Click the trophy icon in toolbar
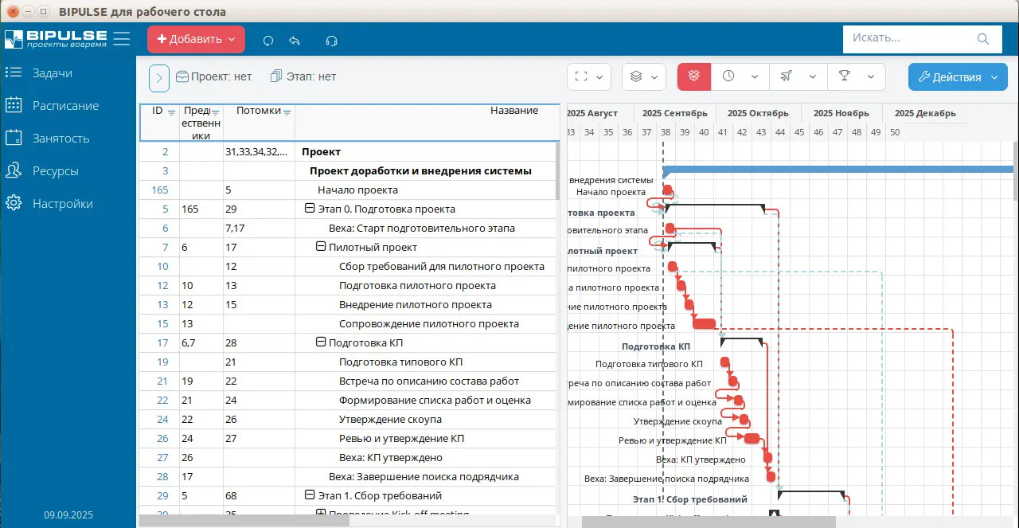This screenshot has height=528, width=1019. click(x=844, y=76)
